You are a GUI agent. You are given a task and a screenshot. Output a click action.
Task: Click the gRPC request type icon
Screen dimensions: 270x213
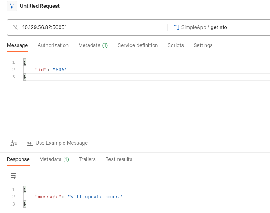(12, 7)
